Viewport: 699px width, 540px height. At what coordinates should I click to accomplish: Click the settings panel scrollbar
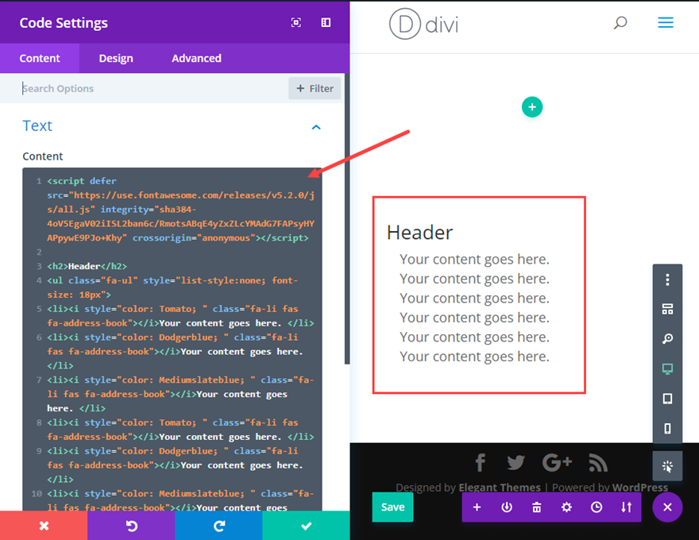click(x=347, y=218)
